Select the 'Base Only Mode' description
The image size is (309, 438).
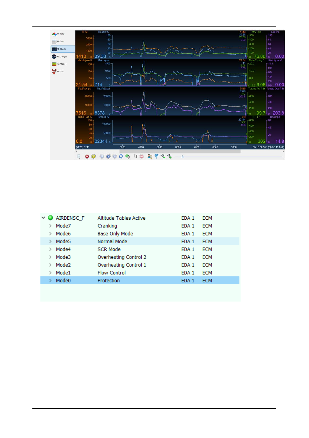(x=115, y=234)
